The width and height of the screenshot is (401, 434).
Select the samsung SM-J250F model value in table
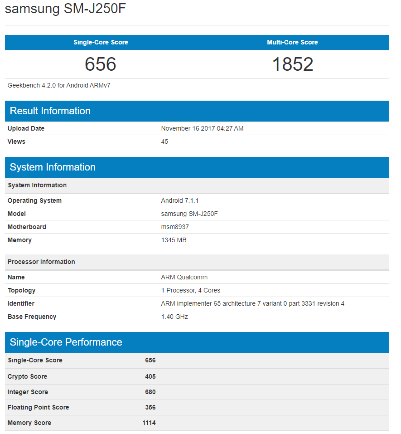(x=189, y=214)
